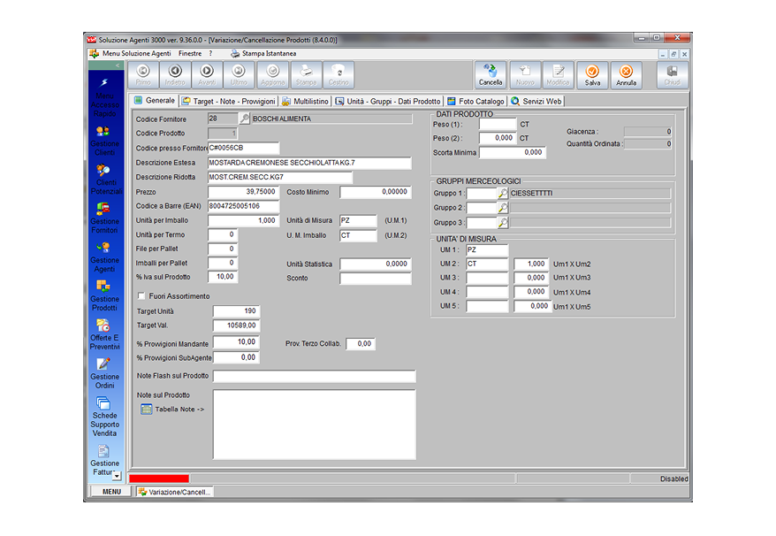Open the Finestre menu
Viewport: 776px width, 536px height.
190,53
